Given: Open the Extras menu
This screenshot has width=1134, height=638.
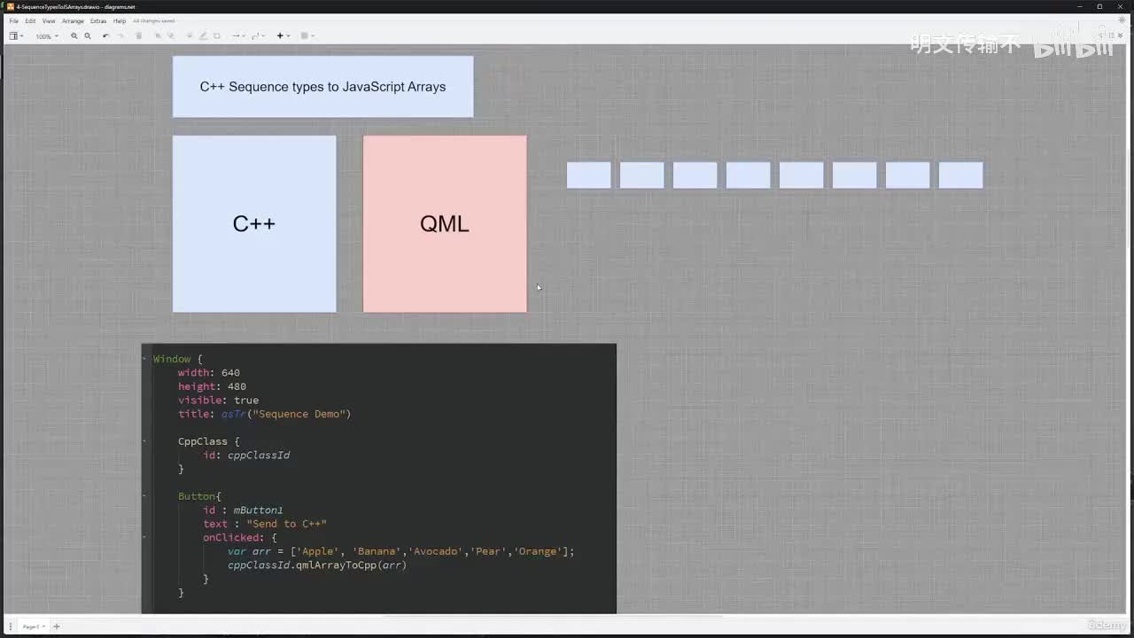Looking at the screenshot, I should click(98, 20).
